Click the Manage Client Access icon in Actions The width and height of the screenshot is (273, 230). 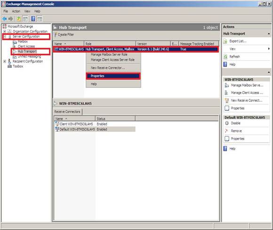pyautogui.click(x=226, y=93)
